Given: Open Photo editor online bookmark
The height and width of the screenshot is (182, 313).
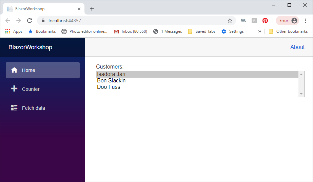Looking at the screenshot, I should click(x=84, y=31).
